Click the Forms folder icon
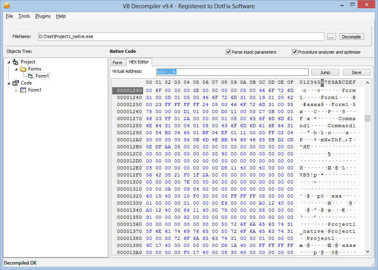This screenshot has width=378, height=270. [x=23, y=69]
